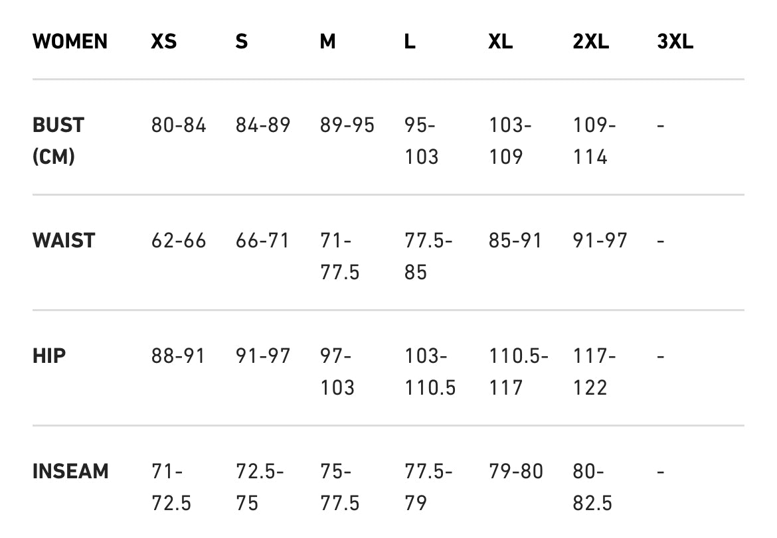
Task: Select the XS size column header
Action: click(164, 42)
